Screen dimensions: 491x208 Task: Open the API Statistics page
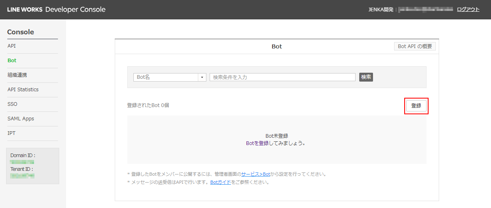click(x=23, y=90)
